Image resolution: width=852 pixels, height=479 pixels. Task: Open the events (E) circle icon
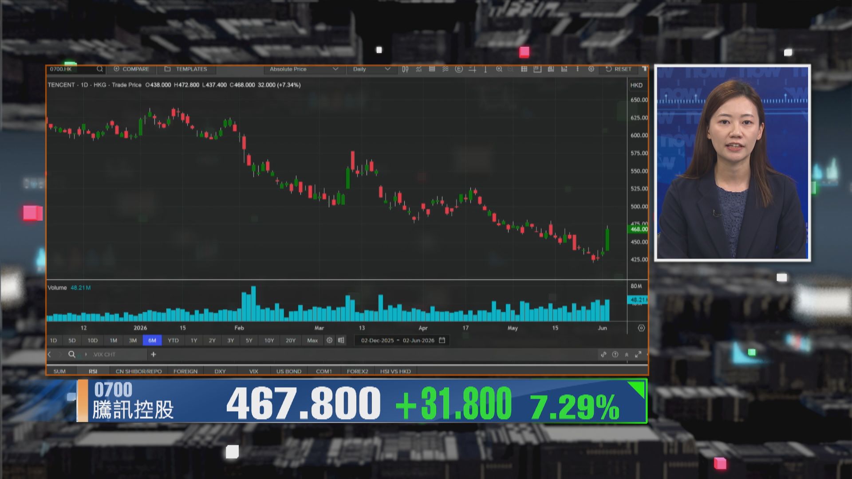pyautogui.click(x=459, y=69)
